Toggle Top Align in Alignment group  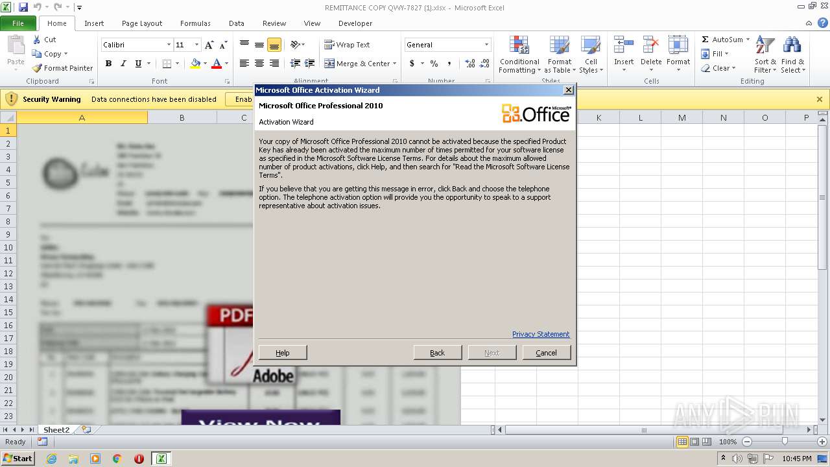point(244,45)
